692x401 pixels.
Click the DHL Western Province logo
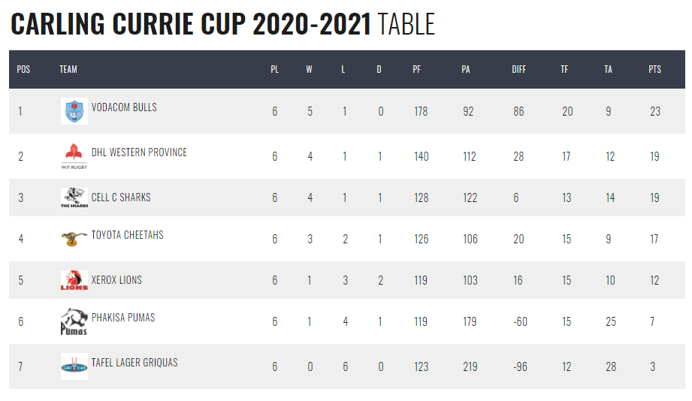tap(74, 155)
